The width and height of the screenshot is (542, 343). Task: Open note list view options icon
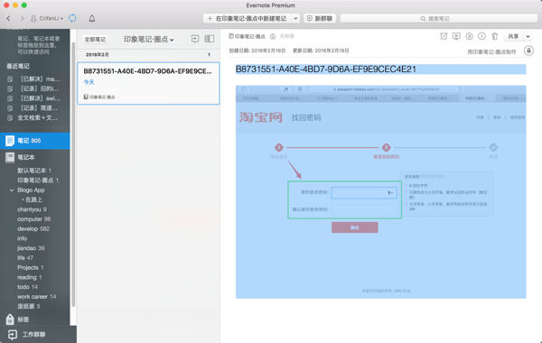point(210,39)
